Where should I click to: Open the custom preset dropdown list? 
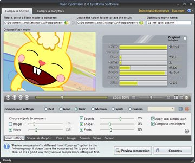click(161, 109)
